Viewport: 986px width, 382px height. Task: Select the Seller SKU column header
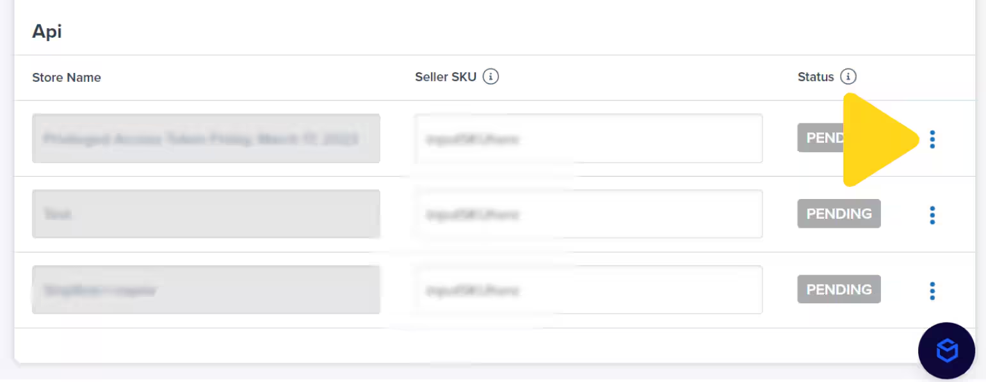pyautogui.click(x=446, y=77)
